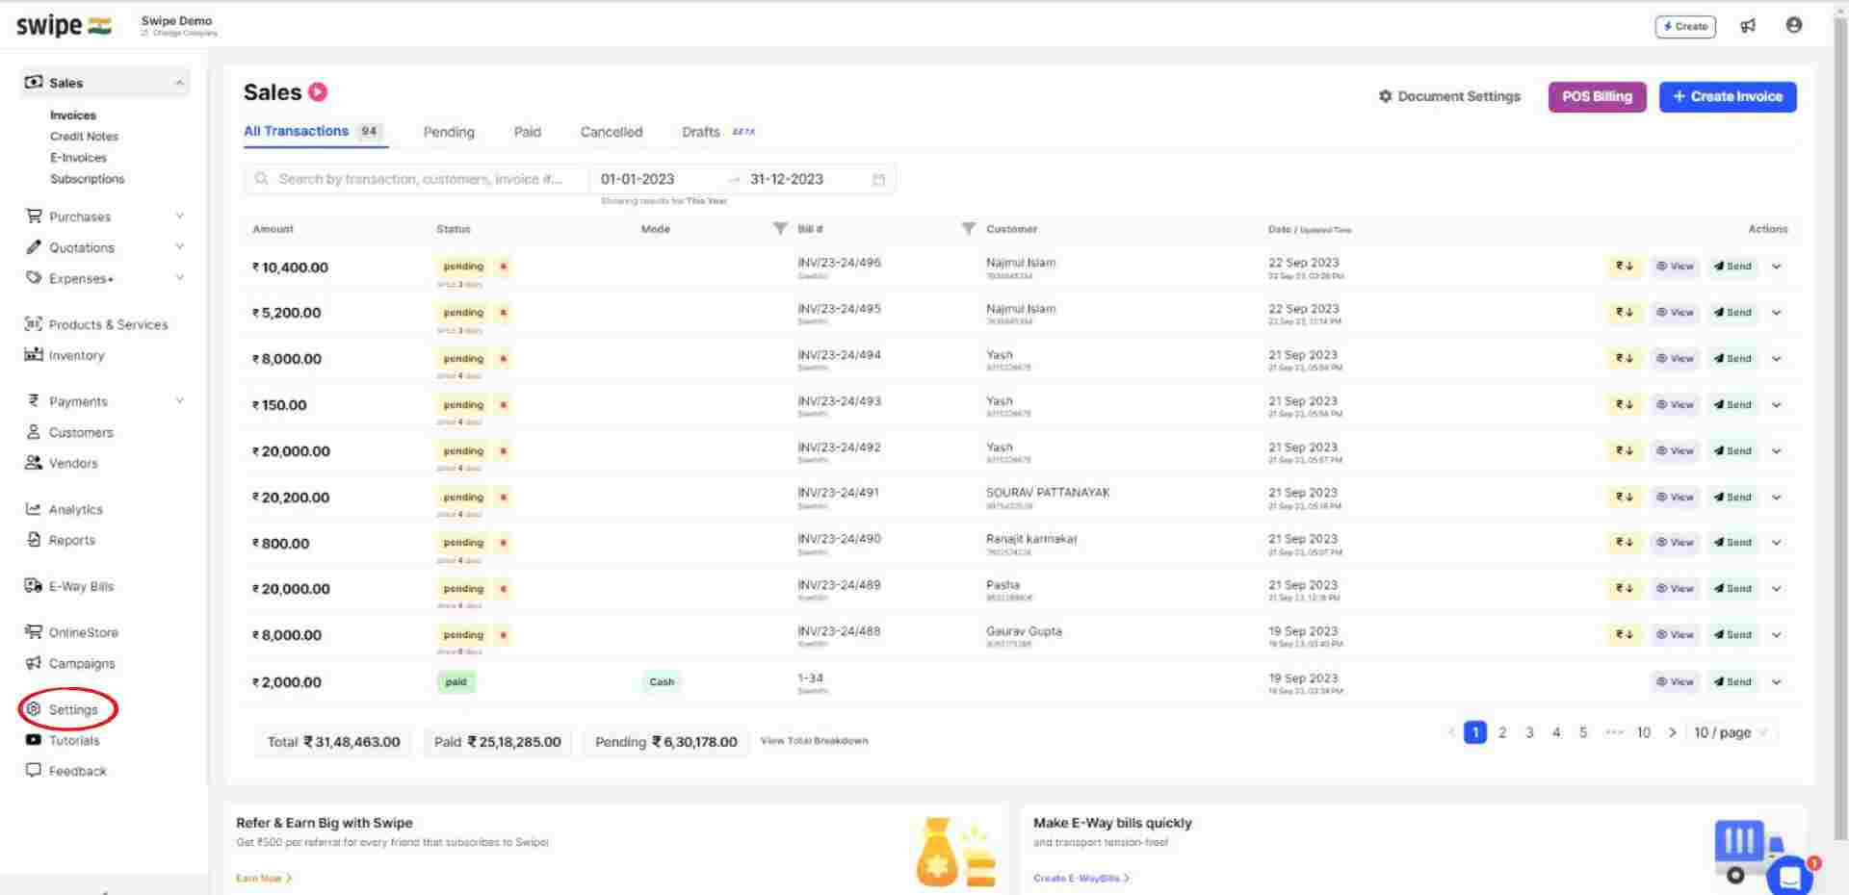Open OnlineStore in the sidebar
The image size is (1849, 895).
tap(71, 633)
